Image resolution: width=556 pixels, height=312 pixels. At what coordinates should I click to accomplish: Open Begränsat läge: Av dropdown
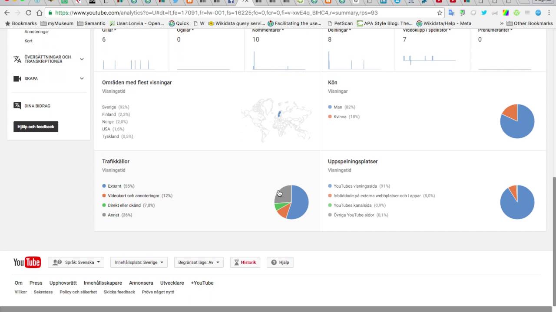coord(199,262)
